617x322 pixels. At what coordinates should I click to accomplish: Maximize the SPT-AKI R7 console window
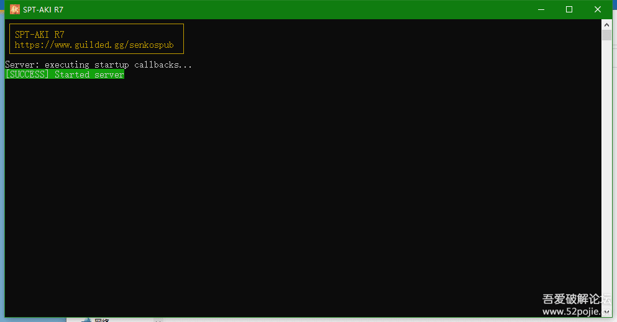tap(569, 9)
